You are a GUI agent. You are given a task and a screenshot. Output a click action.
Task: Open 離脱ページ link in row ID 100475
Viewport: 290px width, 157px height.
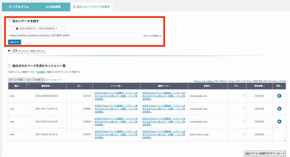[x=164, y=135]
